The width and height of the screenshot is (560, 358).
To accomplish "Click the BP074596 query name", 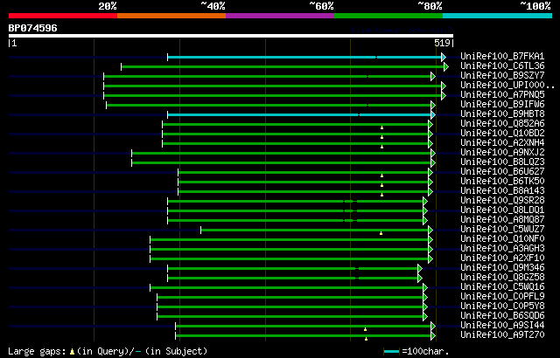I will pos(33,28).
